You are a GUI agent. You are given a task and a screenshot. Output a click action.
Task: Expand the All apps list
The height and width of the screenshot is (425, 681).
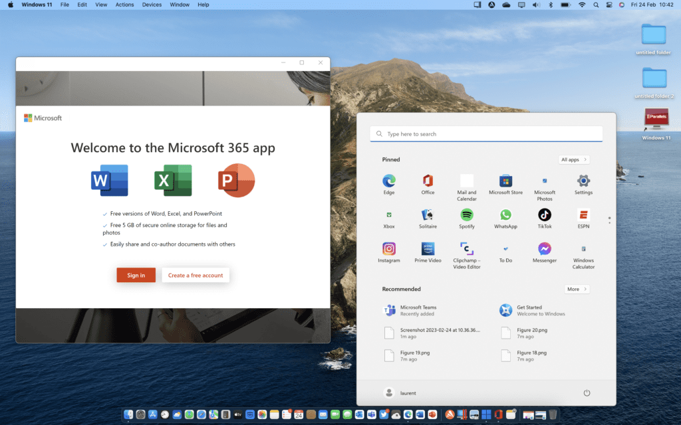tap(574, 159)
